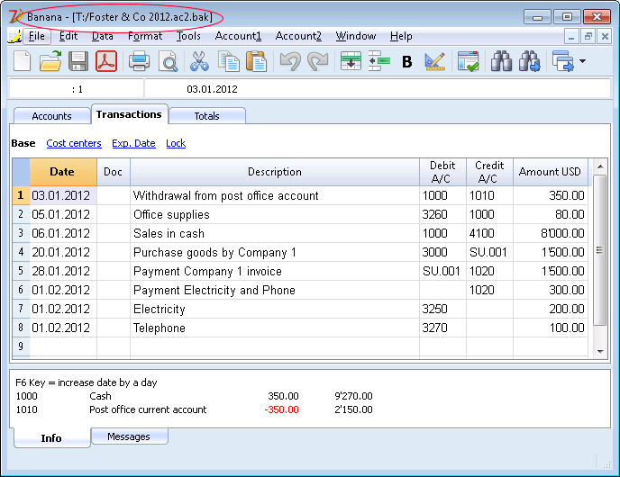Click the Credit A/C column header
Image resolution: width=620 pixels, height=477 pixels.
(x=489, y=172)
